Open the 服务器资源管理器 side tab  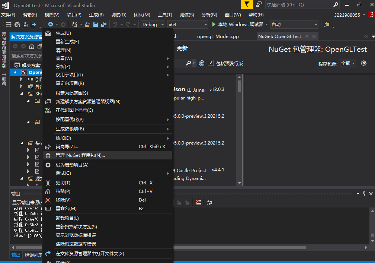pyautogui.click(x=4, y=50)
